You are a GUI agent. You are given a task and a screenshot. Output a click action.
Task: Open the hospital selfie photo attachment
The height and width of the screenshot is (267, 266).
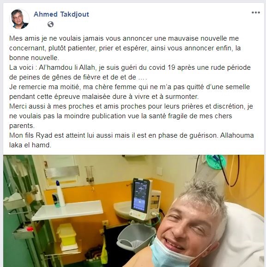(x=133, y=211)
